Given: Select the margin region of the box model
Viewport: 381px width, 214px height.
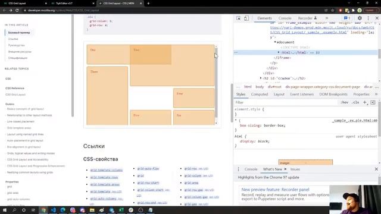Looking at the screenshot, I should pyautogui.click(x=305, y=162).
